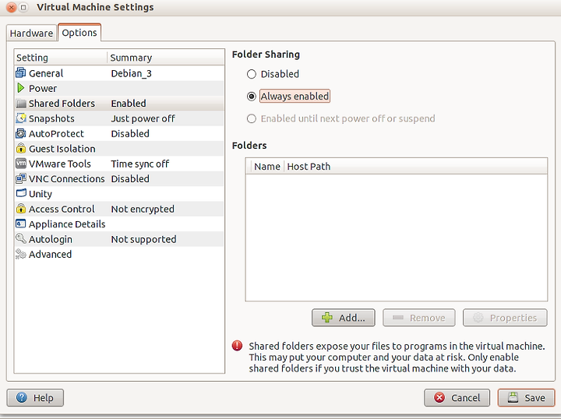
Task: Select the Snapshots row label
Action: (x=51, y=118)
